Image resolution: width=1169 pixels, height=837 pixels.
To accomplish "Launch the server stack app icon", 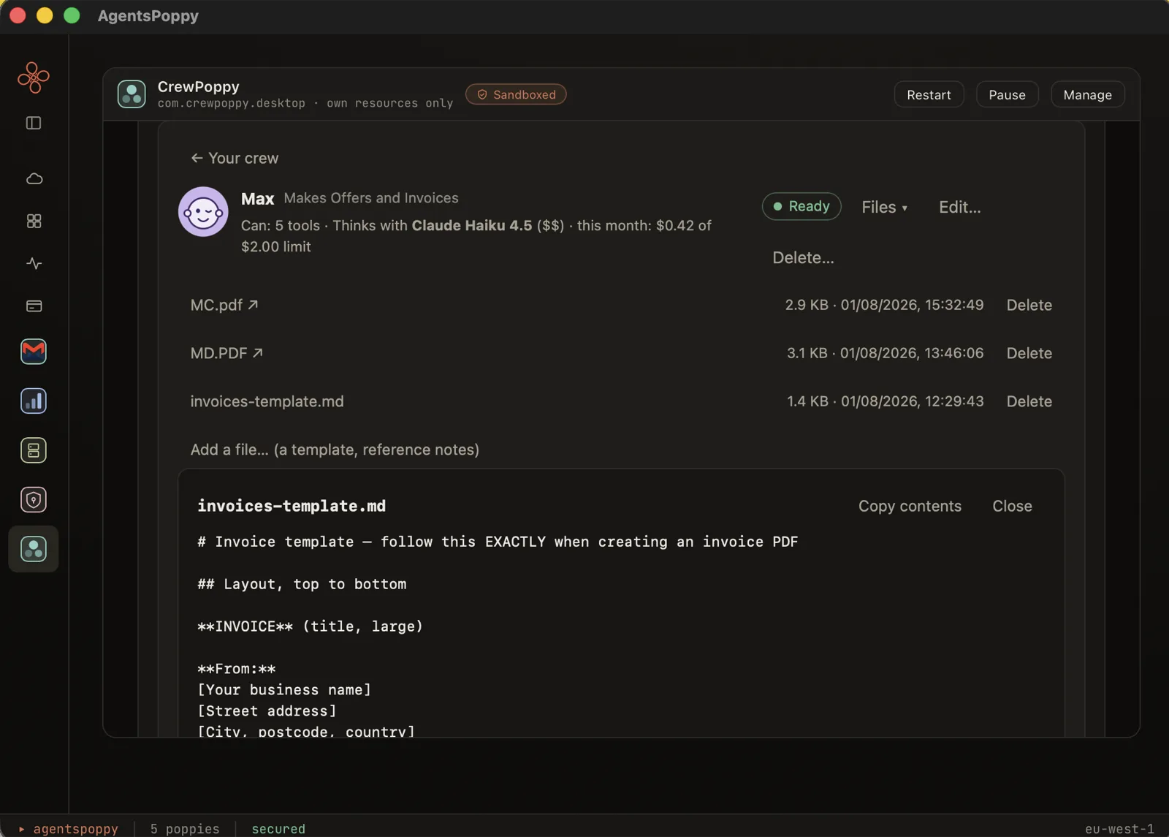I will tap(34, 450).
